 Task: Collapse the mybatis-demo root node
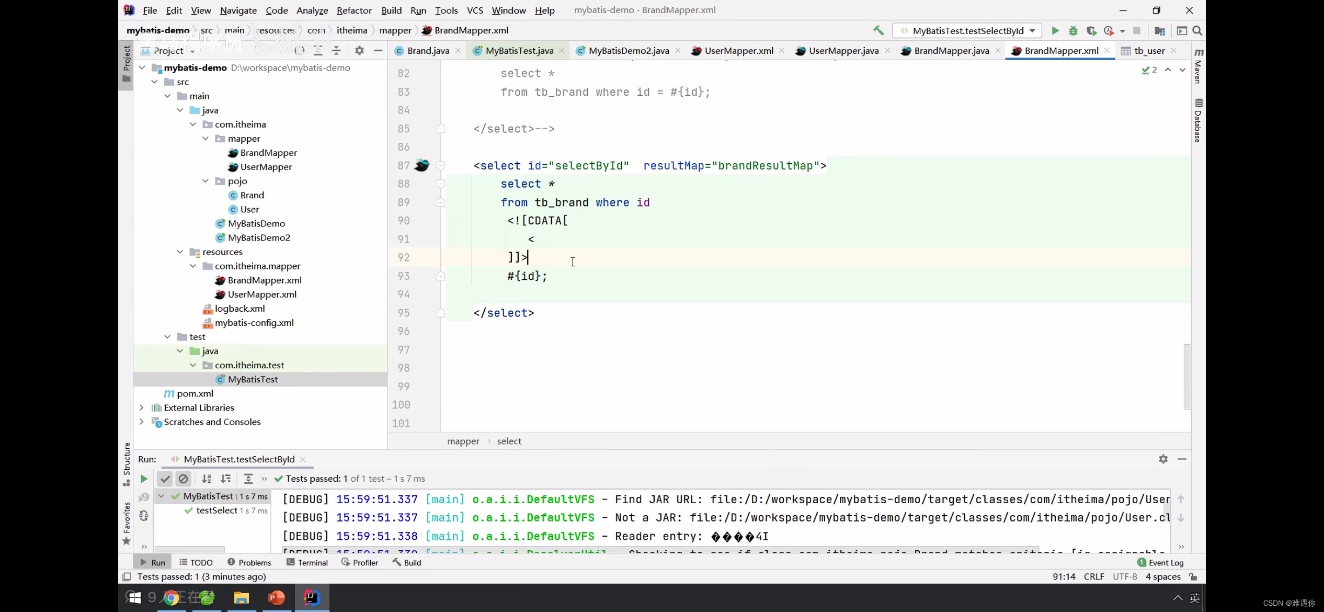142,67
